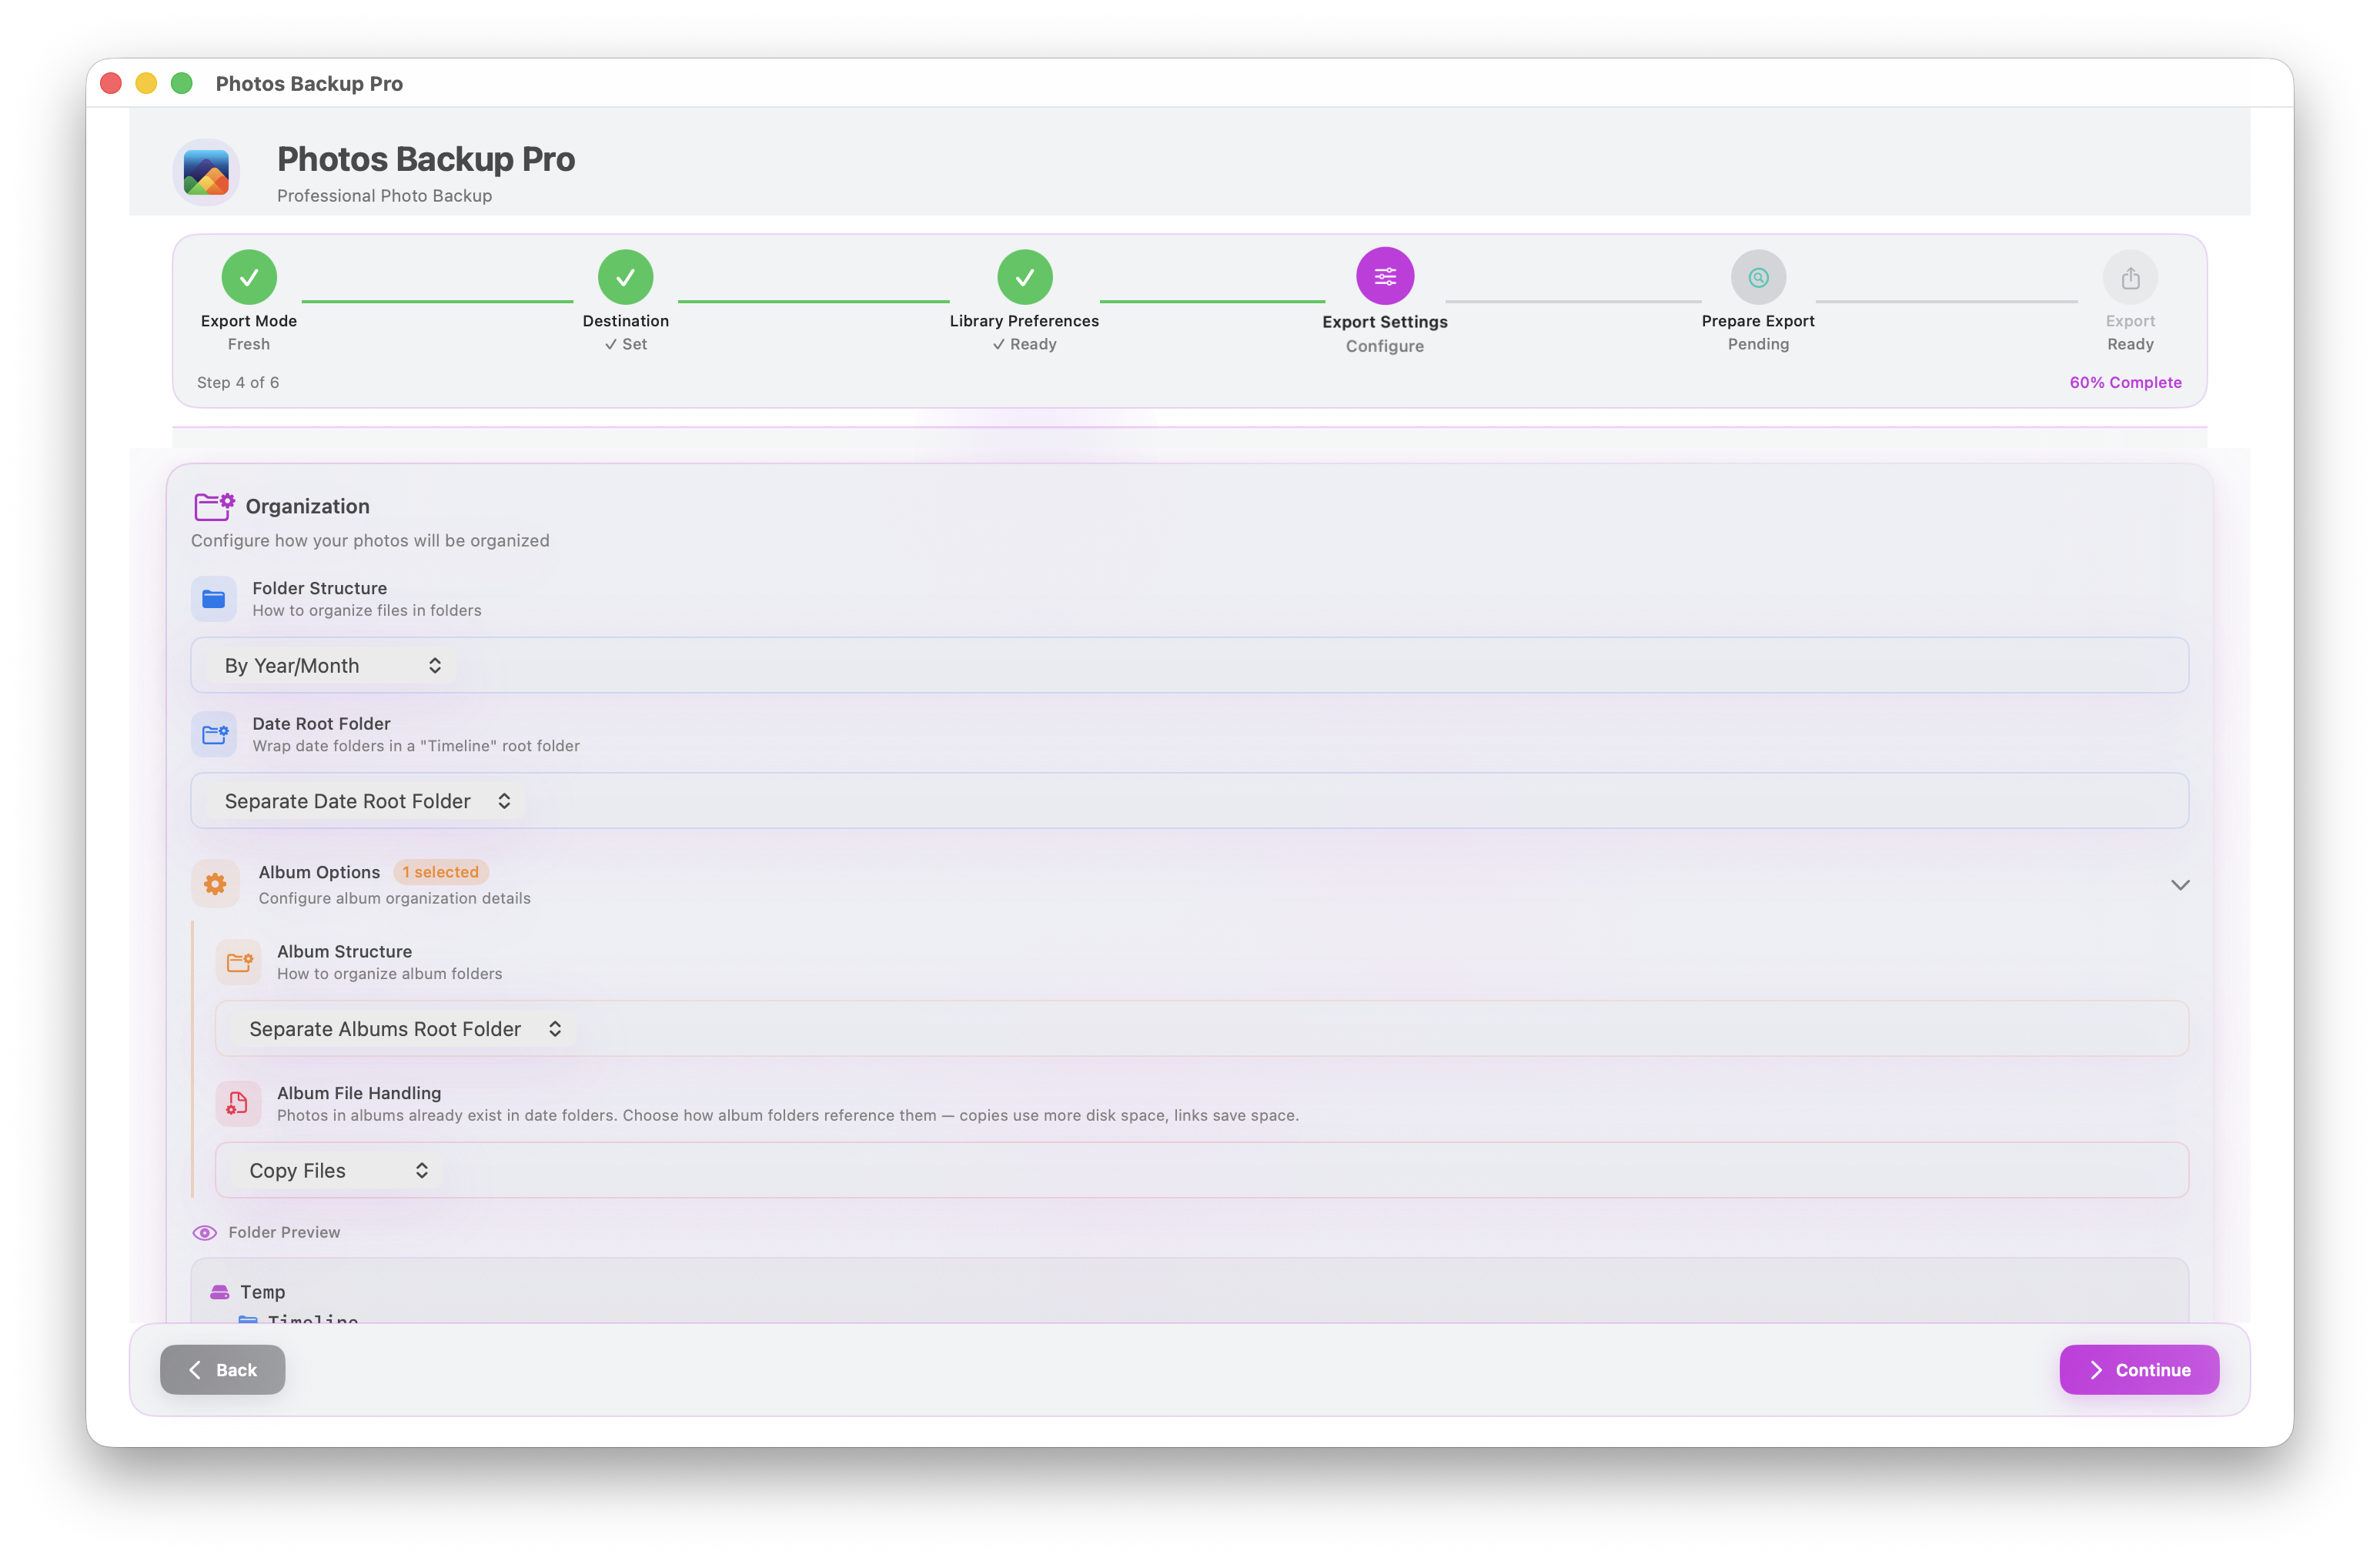The height and width of the screenshot is (1561, 2380).
Task: Click the Date Root Folder icon
Action: 214,735
